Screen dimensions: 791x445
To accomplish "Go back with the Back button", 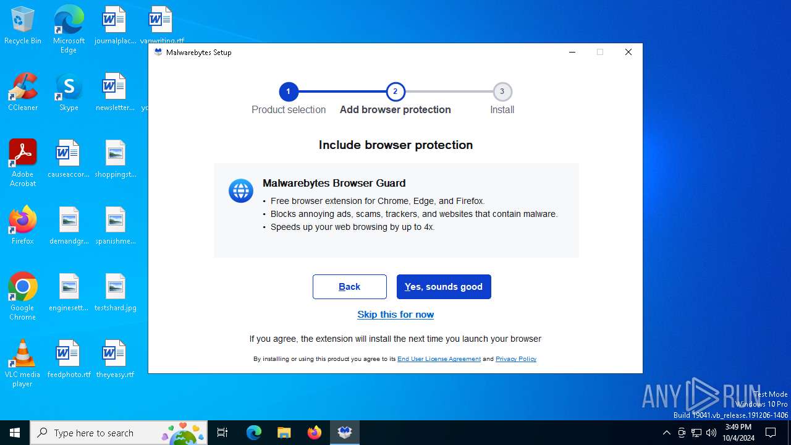I will coord(350,287).
